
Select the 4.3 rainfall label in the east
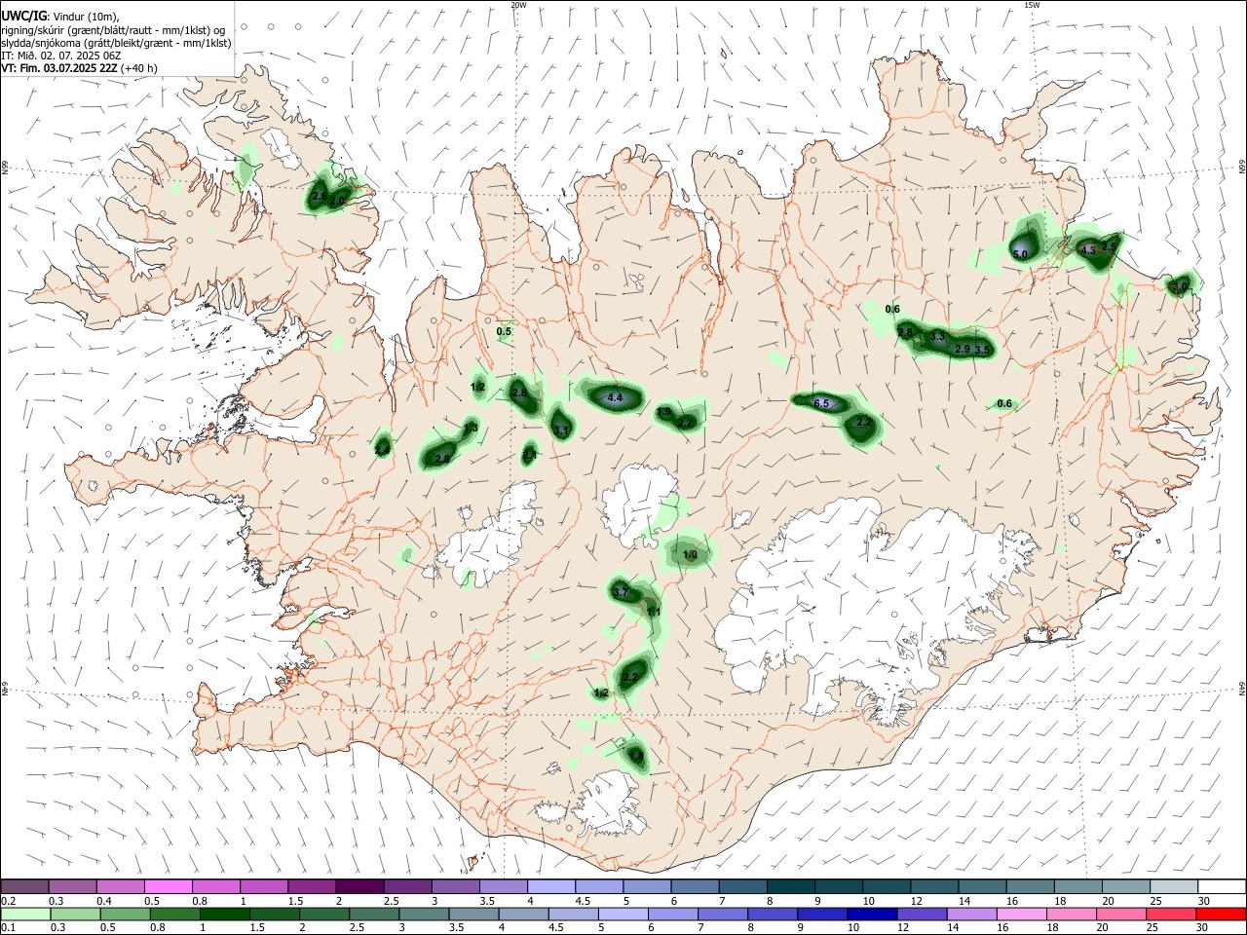1088,250
